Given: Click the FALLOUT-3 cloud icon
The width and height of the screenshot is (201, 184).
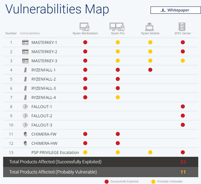Looking at the screenshot, I should click(x=25, y=125).
